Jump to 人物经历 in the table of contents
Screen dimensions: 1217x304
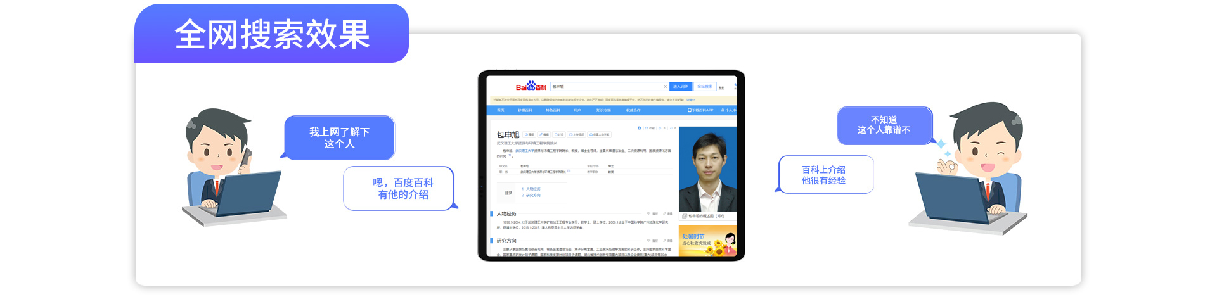pyautogui.click(x=532, y=189)
